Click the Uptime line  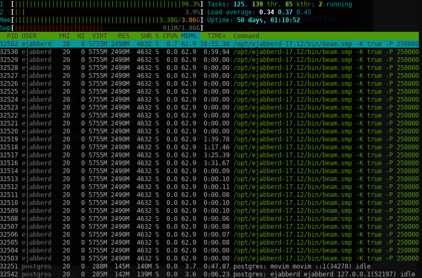tap(253, 20)
